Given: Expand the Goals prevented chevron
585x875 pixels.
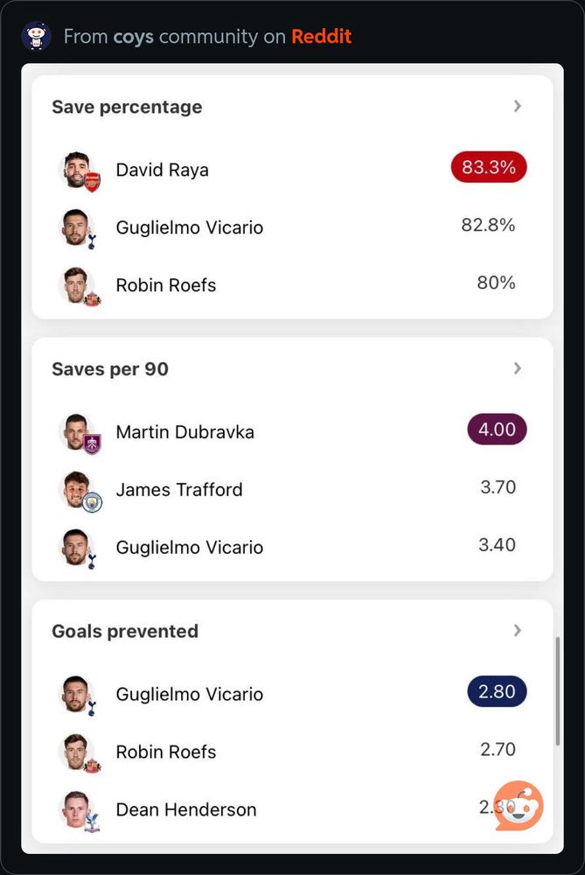Looking at the screenshot, I should point(518,631).
